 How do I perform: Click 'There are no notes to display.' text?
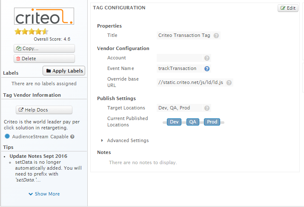point(143,162)
